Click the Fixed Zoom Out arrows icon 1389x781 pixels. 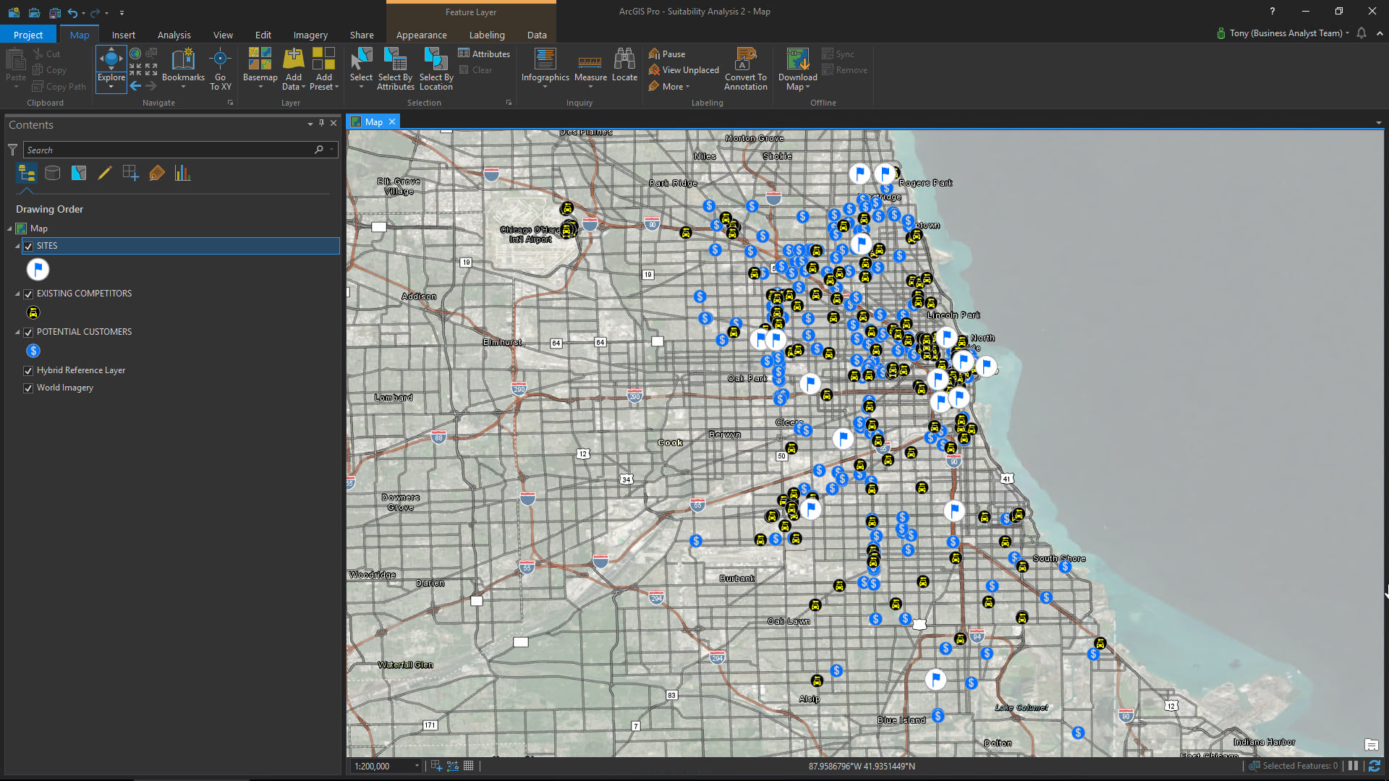[151, 69]
